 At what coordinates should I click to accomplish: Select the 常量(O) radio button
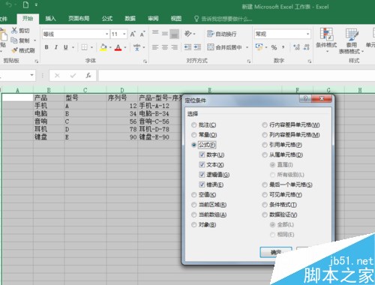193,135
